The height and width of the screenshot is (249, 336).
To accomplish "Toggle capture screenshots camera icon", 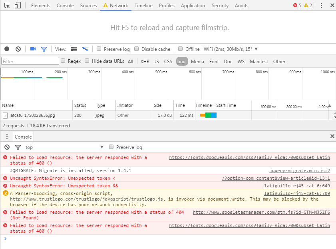I will click(x=33, y=49).
